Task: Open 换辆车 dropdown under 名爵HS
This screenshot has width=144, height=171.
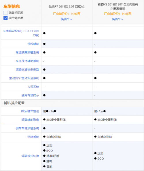Action: 118,19
